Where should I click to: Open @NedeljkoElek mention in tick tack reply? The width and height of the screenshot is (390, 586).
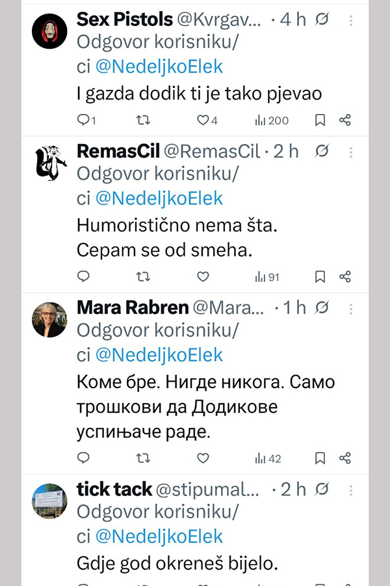159,536
